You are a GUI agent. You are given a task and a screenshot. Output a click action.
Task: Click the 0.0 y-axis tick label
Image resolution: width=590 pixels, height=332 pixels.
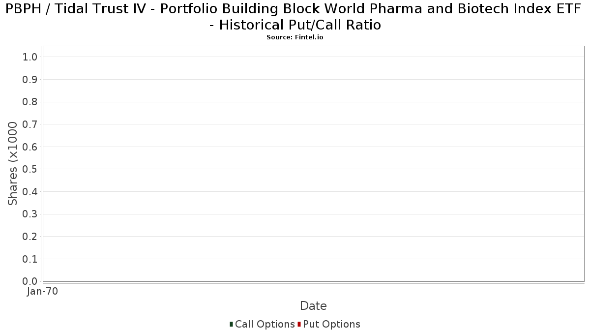[x=30, y=281]
